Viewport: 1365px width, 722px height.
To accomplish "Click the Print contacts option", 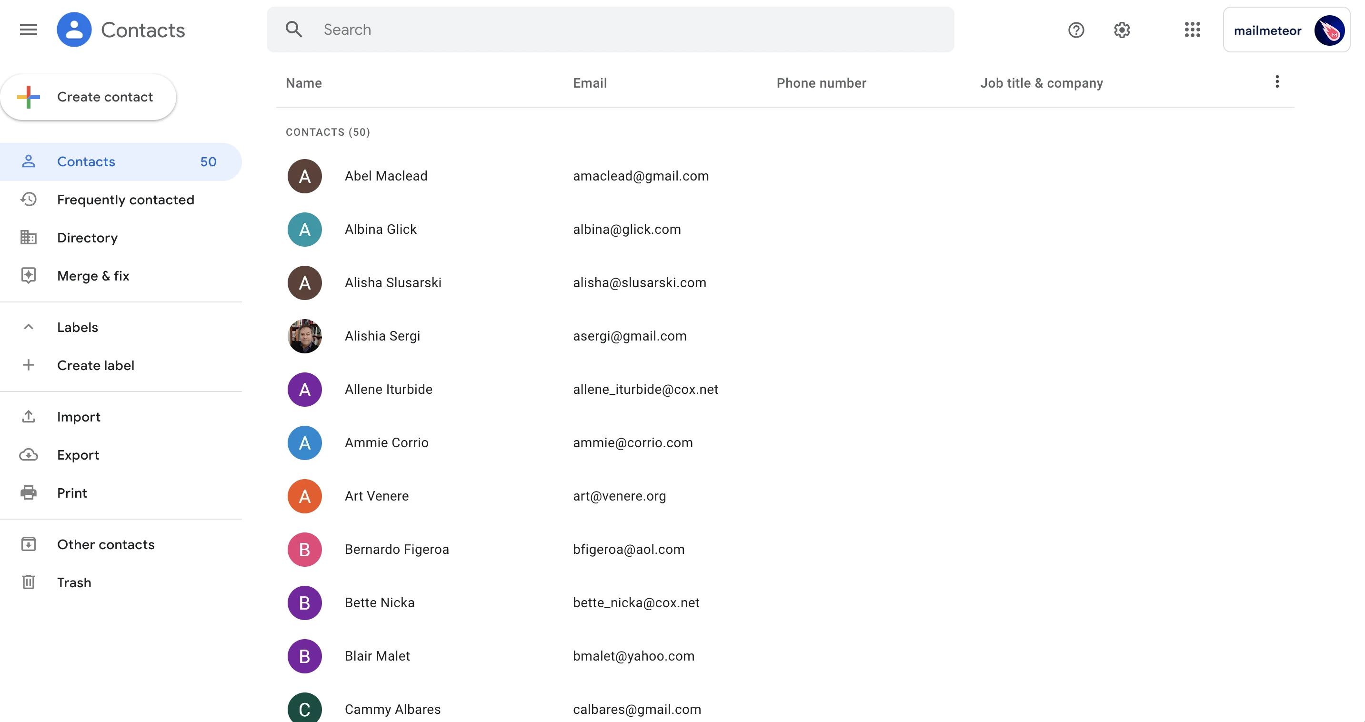I will (x=71, y=492).
